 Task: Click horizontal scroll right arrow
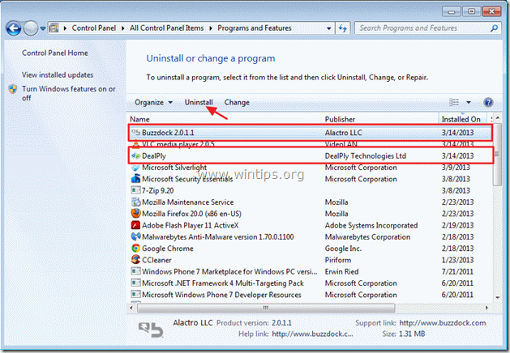pyautogui.click(x=487, y=308)
